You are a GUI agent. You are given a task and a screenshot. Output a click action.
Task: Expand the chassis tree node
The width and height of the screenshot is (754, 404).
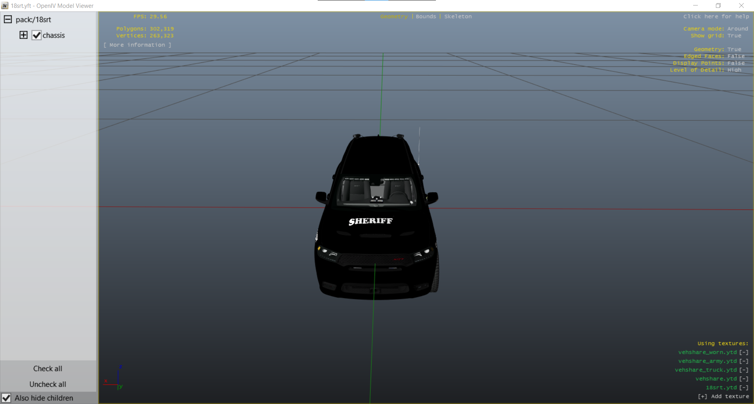coord(24,35)
